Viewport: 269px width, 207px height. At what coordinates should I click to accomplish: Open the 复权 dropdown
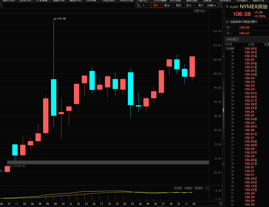tap(157, 5)
